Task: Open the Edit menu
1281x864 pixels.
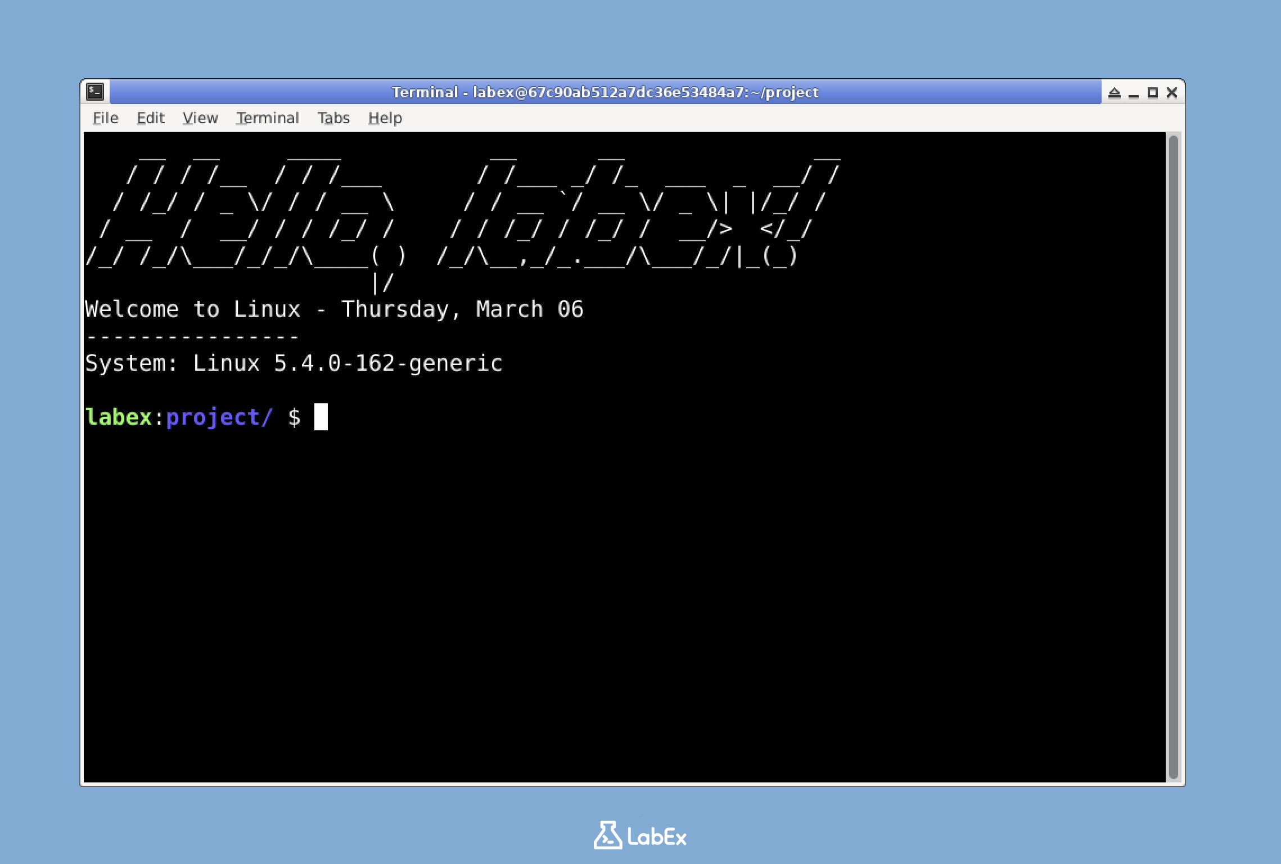Action: click(150, 118)
